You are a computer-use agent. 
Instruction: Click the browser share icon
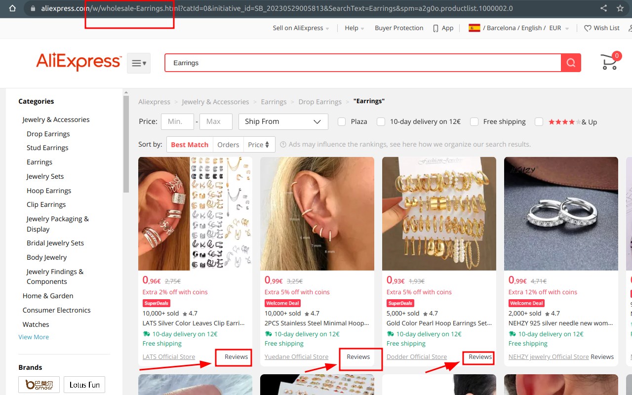click(x=604, y=8)
